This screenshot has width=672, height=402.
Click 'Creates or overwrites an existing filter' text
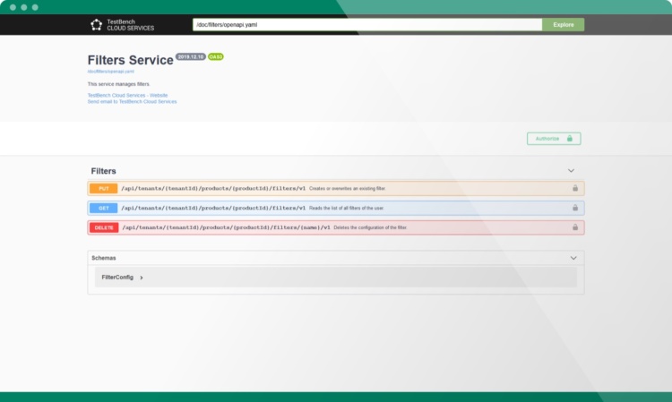(x=348, y=188)
